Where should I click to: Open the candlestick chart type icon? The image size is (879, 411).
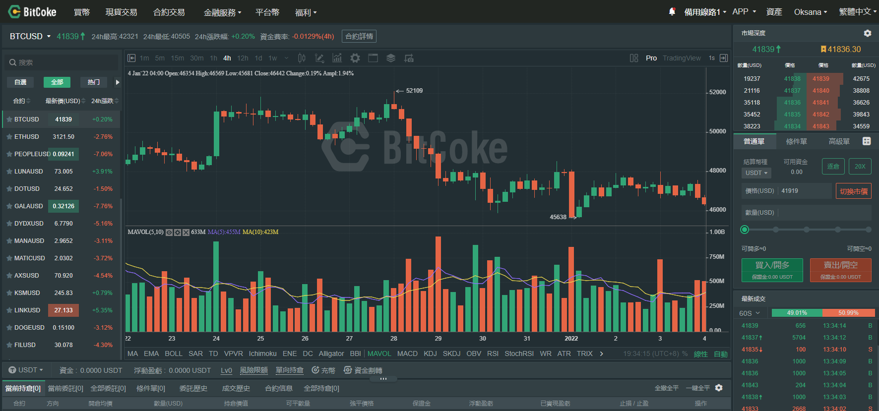(x=302, y=58)
